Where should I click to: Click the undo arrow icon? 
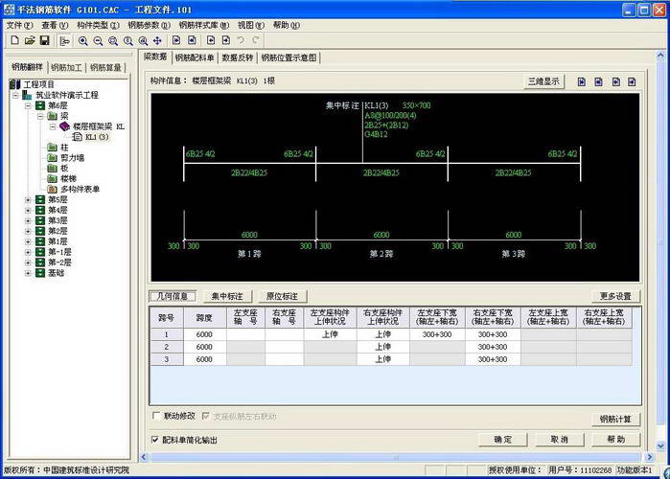pos(240,41)
